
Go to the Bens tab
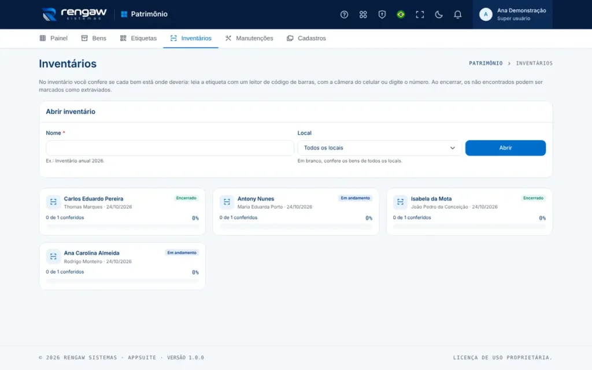coord(94,38)
